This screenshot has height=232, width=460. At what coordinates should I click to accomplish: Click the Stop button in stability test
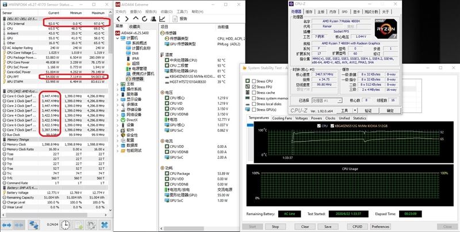pyautogui.click(x=275, y=227)
